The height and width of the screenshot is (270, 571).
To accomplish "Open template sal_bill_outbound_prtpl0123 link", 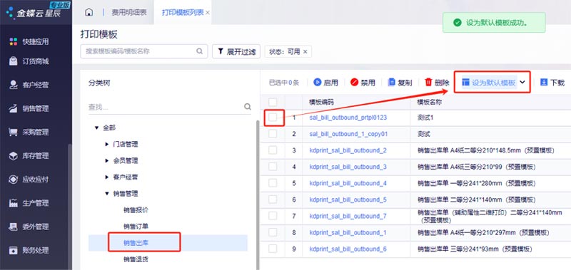I will [348, 118].
